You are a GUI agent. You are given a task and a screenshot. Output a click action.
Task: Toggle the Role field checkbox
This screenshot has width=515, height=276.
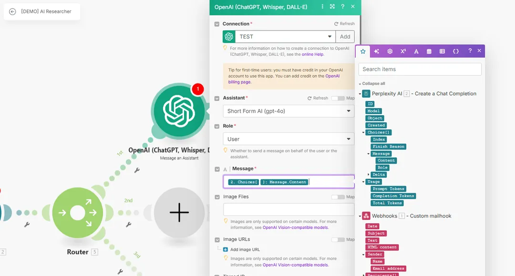217,127
